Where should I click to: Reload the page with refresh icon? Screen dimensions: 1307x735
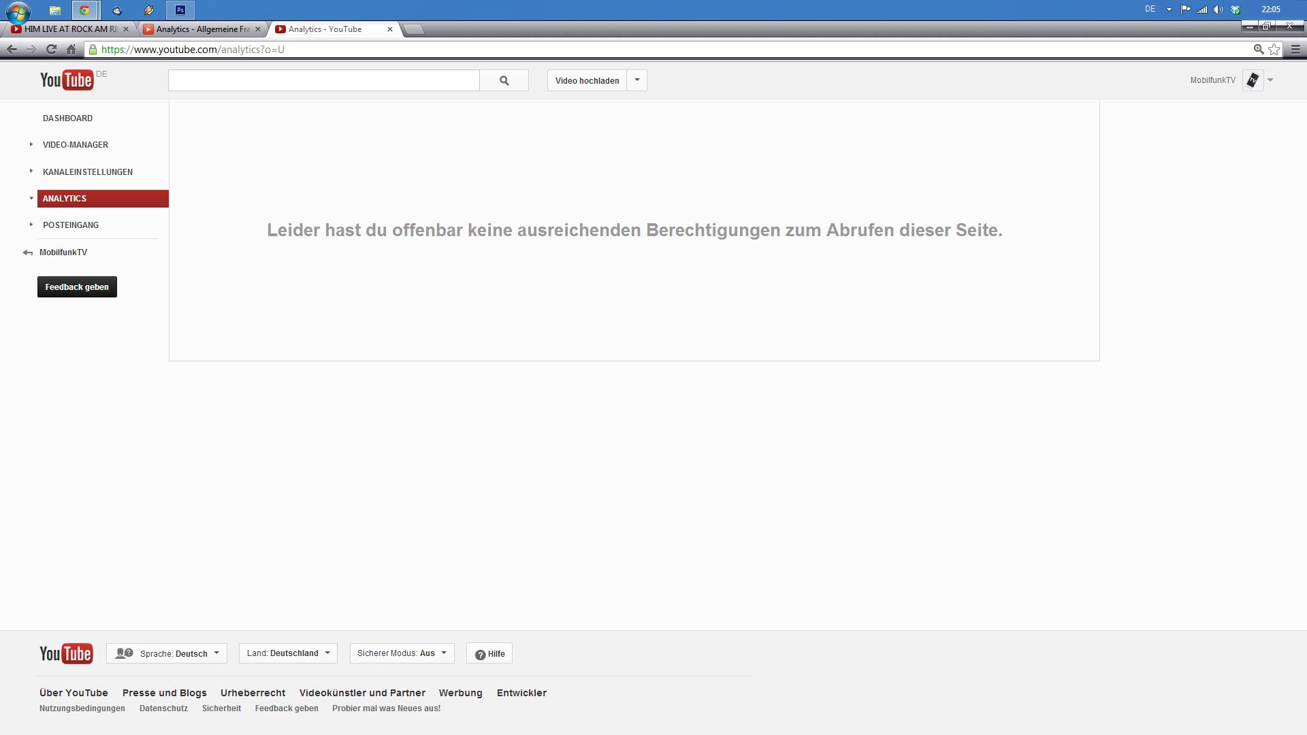pyautogui.click(x=51, y=49)
